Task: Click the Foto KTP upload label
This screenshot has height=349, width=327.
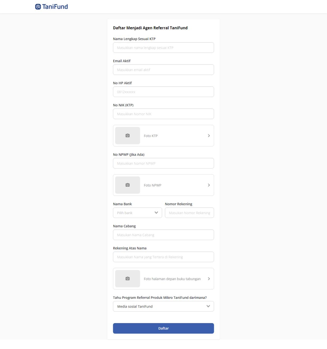Action: tap(151, 136)
